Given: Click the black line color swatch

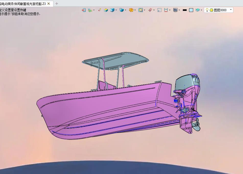Looking at the screenshot, I should click(x=184, y=10).
